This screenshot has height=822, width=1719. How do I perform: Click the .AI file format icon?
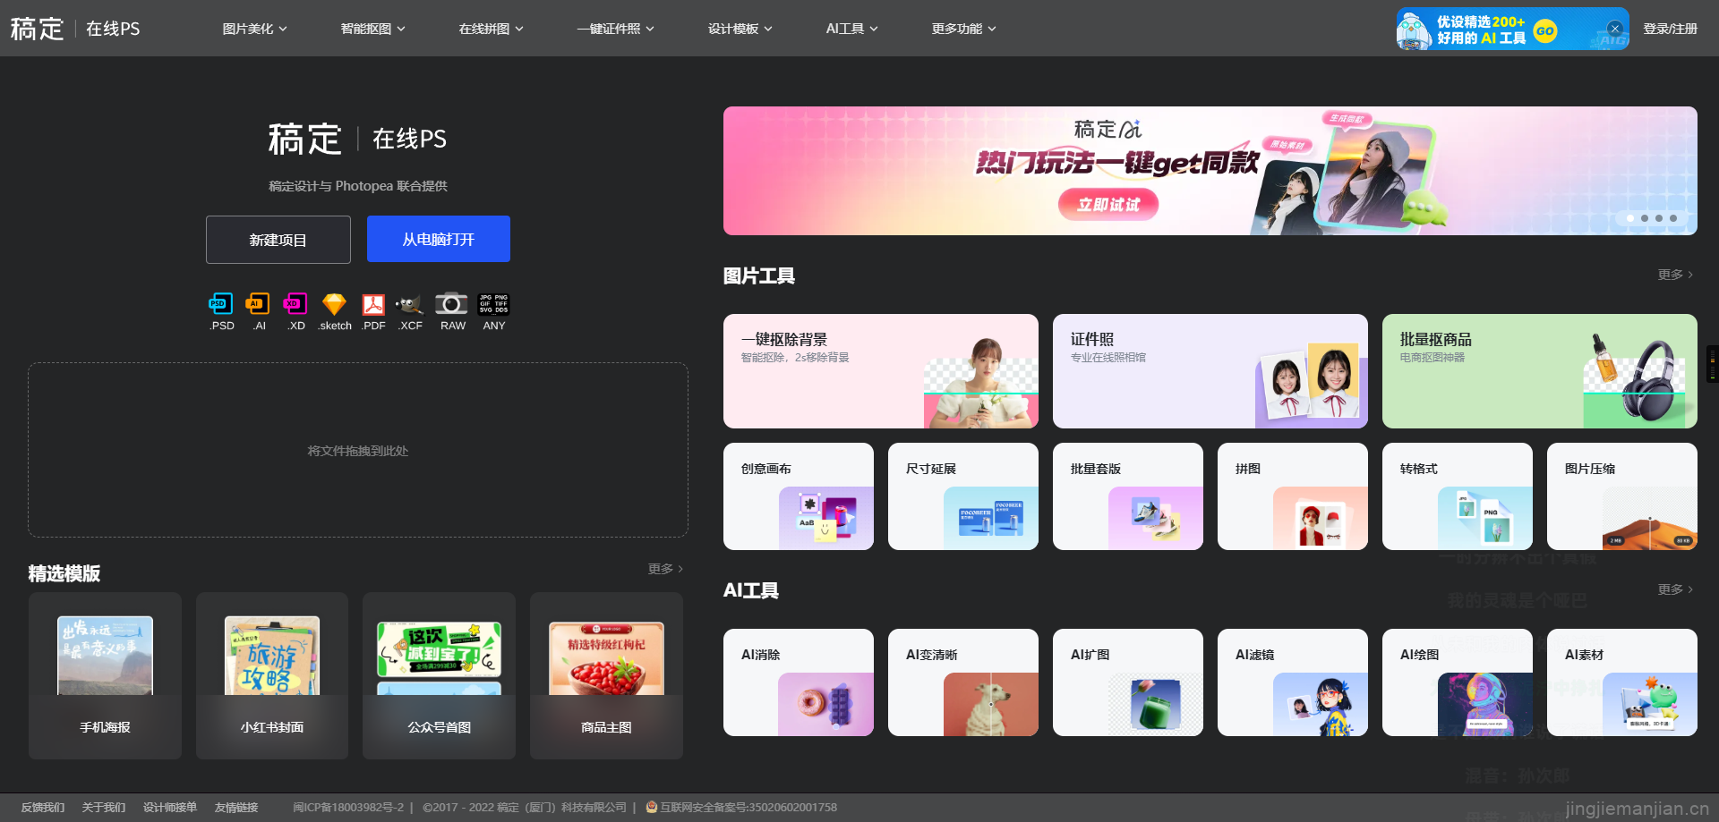[x=258, y=304]
